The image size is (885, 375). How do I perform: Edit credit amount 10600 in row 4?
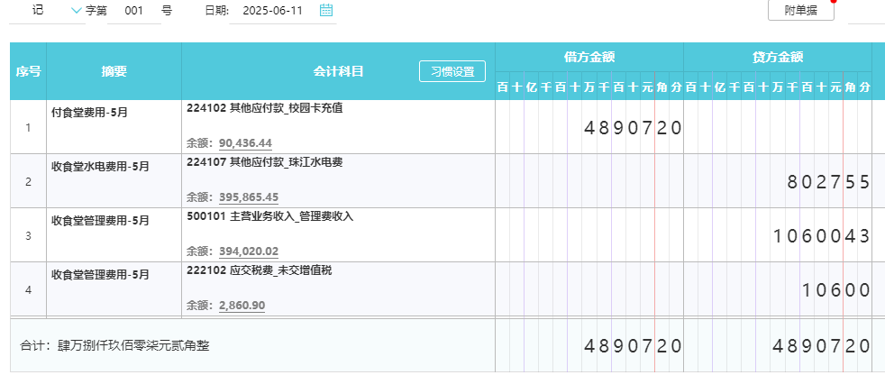click(778, 289)
